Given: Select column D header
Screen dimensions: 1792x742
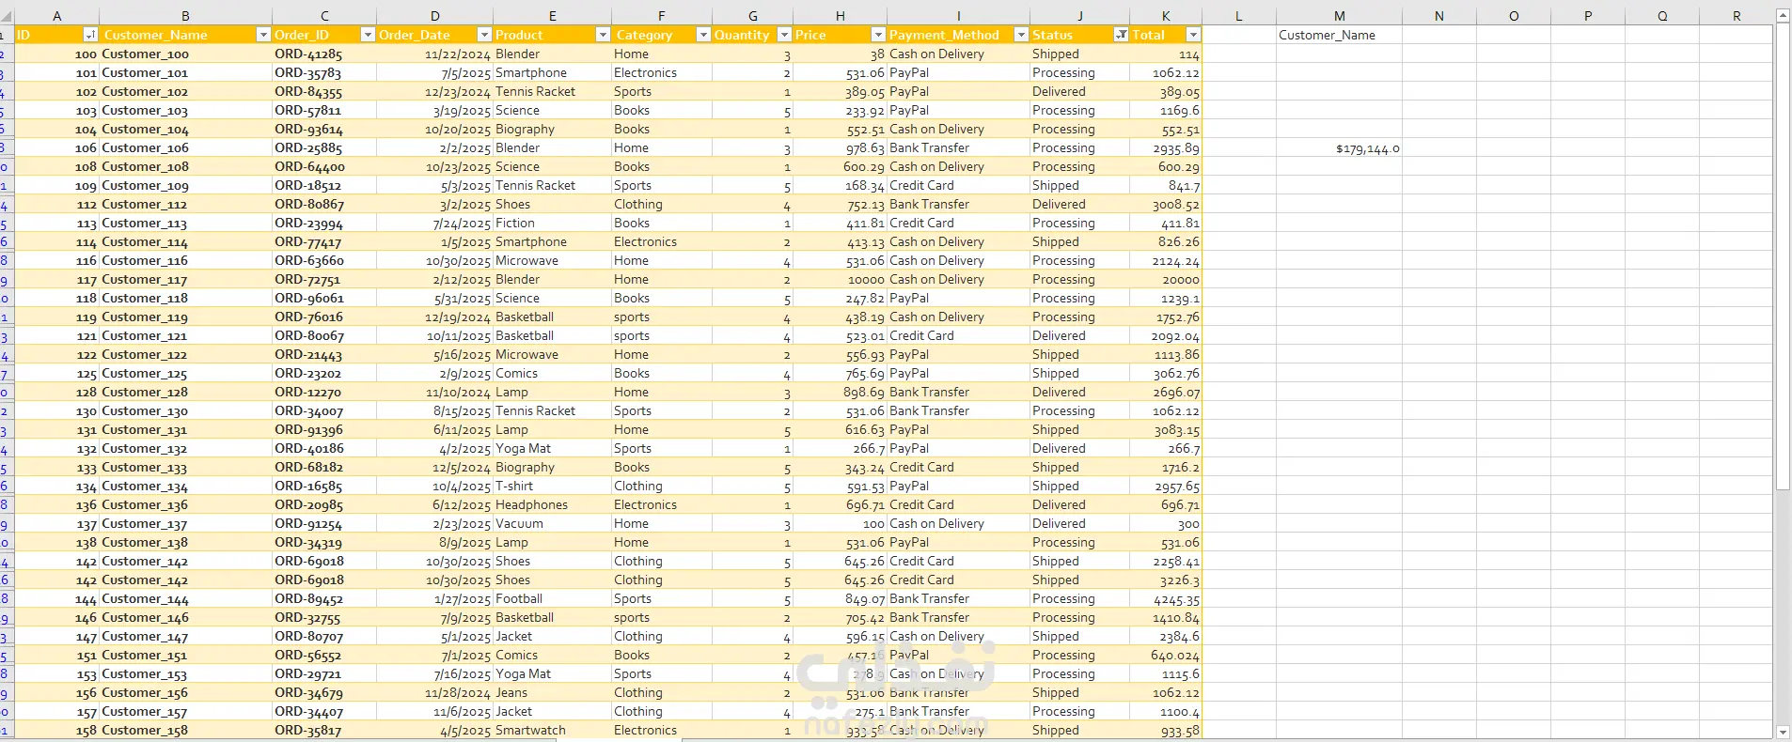Looking at the screenshot, I should pyautogui.click(x=434, y=16).
